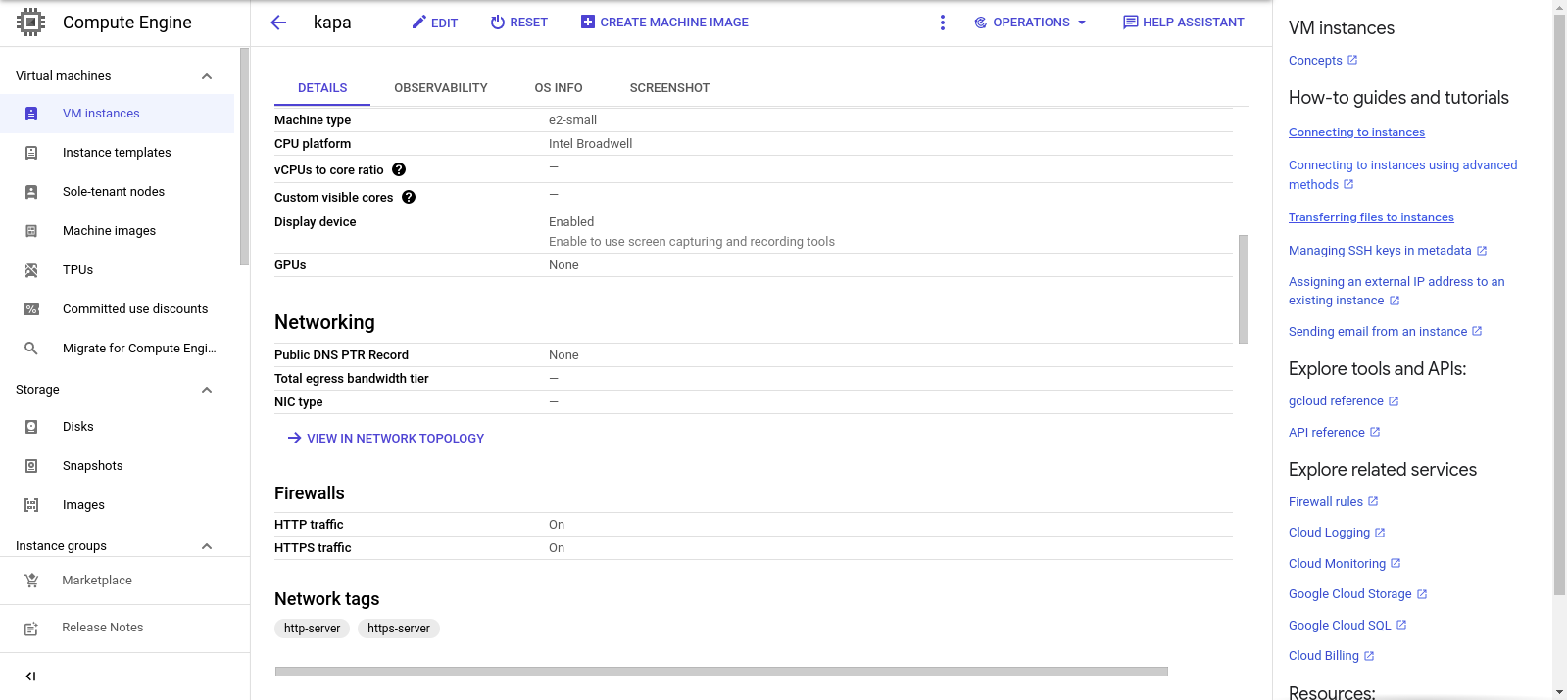Click the Disks sidebar icon
Viewport: 1568px width, 700px height.
[31, 427]
